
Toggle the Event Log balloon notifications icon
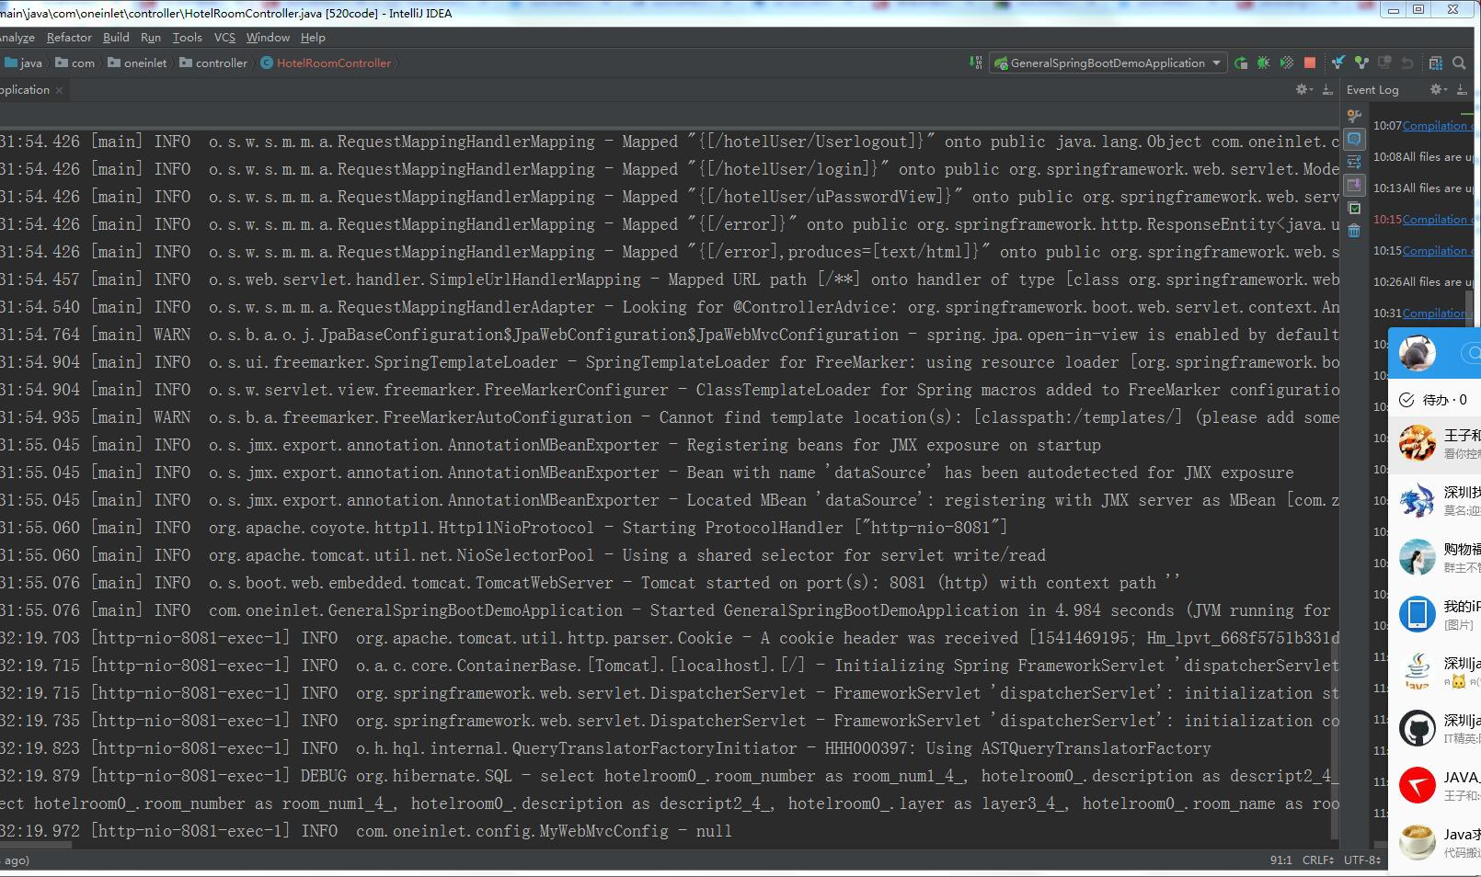(1354, 139)
